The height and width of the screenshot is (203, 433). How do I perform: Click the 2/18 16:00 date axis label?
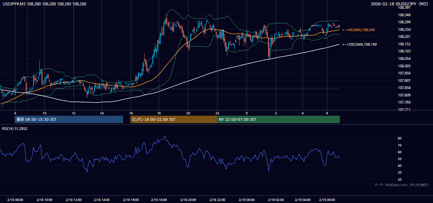pyautogui.click(x=130, y=200)
